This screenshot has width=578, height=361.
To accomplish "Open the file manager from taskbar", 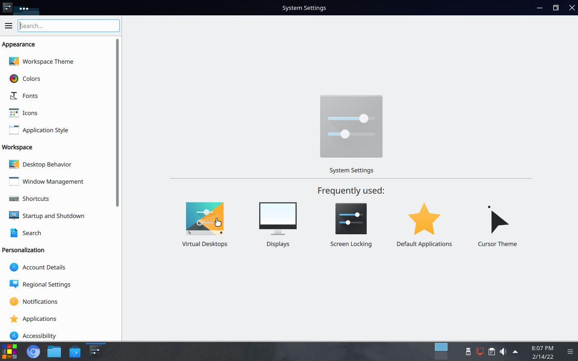I will point(54,352).
